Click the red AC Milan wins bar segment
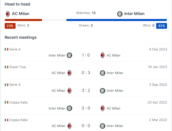 click(x=23, y=20)
